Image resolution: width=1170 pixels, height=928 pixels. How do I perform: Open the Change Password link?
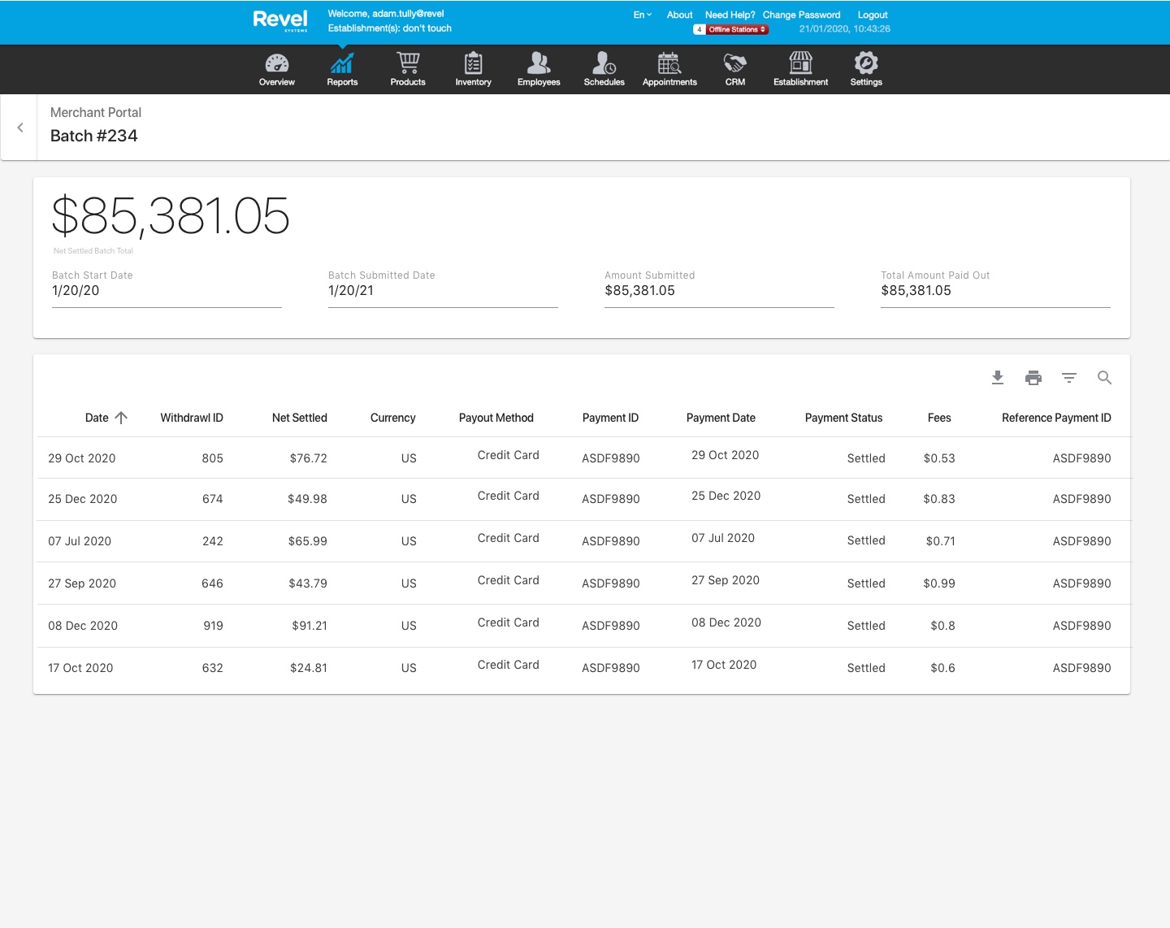pyautogui.click(x=801, y=15)
